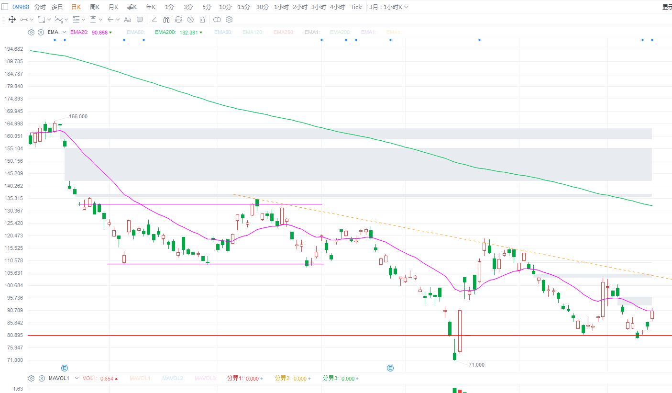Hide all drawings with crossed-eye icon
Viewport: 672px width, 393px height.
click(x=190, y=20)
